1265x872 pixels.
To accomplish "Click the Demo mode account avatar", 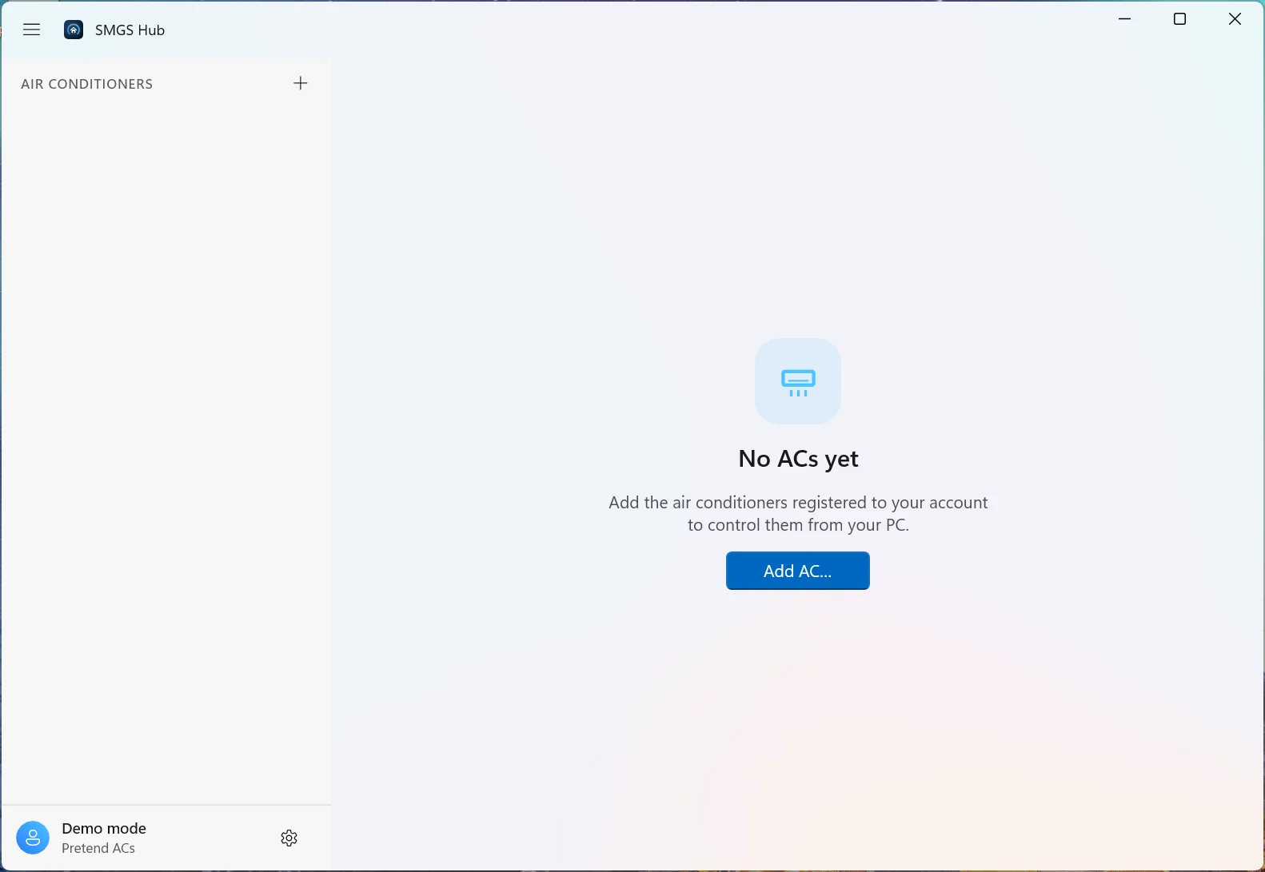I will (33, 838).
